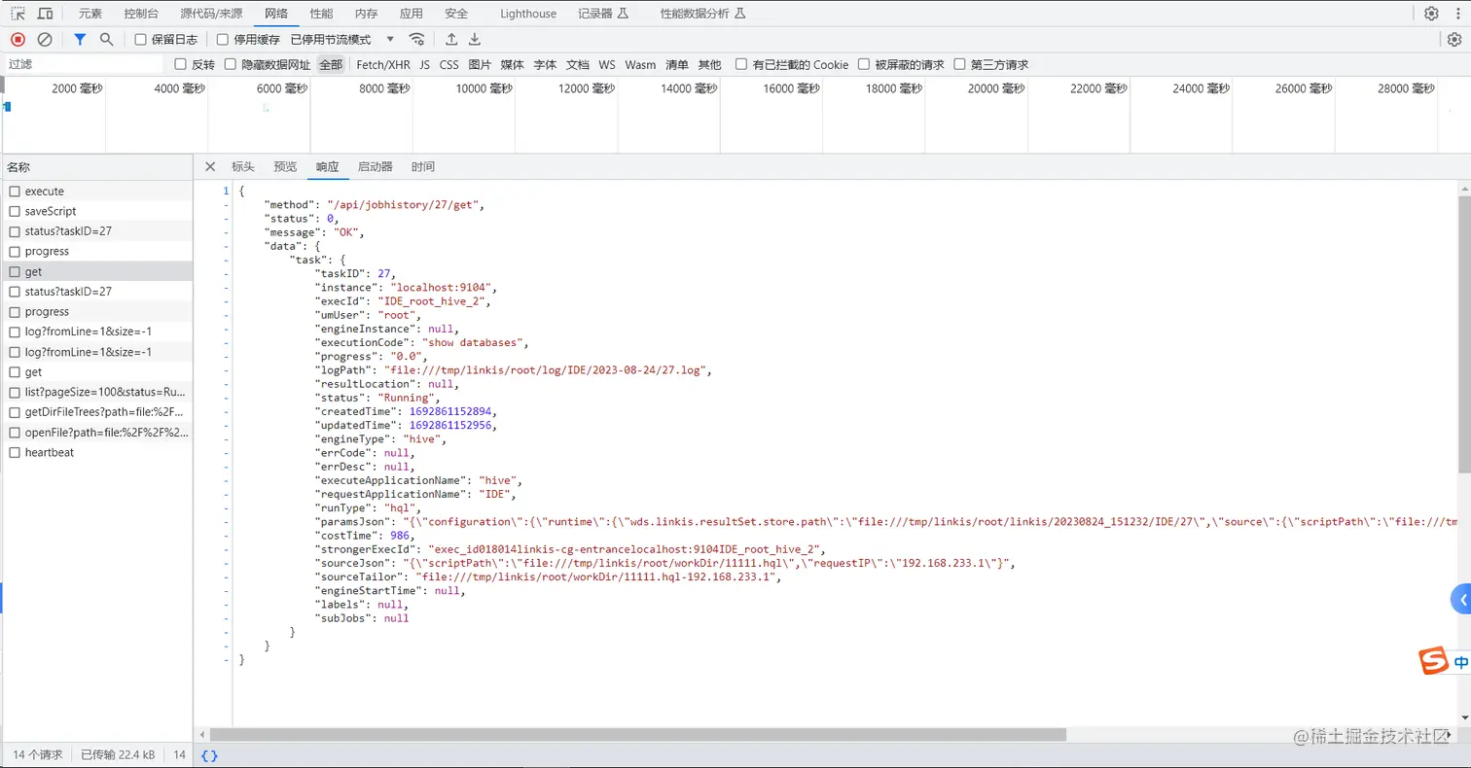This screenshot has height=768, width=1471.
Task: Select the 全部 filter button
Action: pyautogui.click(x=331, y=64)
